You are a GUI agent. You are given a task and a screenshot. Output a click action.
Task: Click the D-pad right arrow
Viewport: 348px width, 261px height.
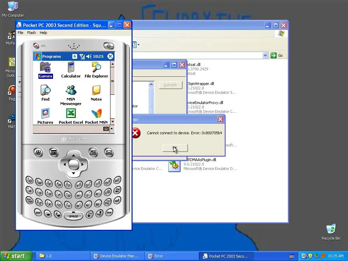(83, 164)
